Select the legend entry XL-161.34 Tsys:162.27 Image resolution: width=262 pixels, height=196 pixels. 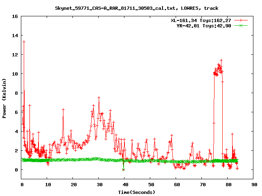coord(201,20)
